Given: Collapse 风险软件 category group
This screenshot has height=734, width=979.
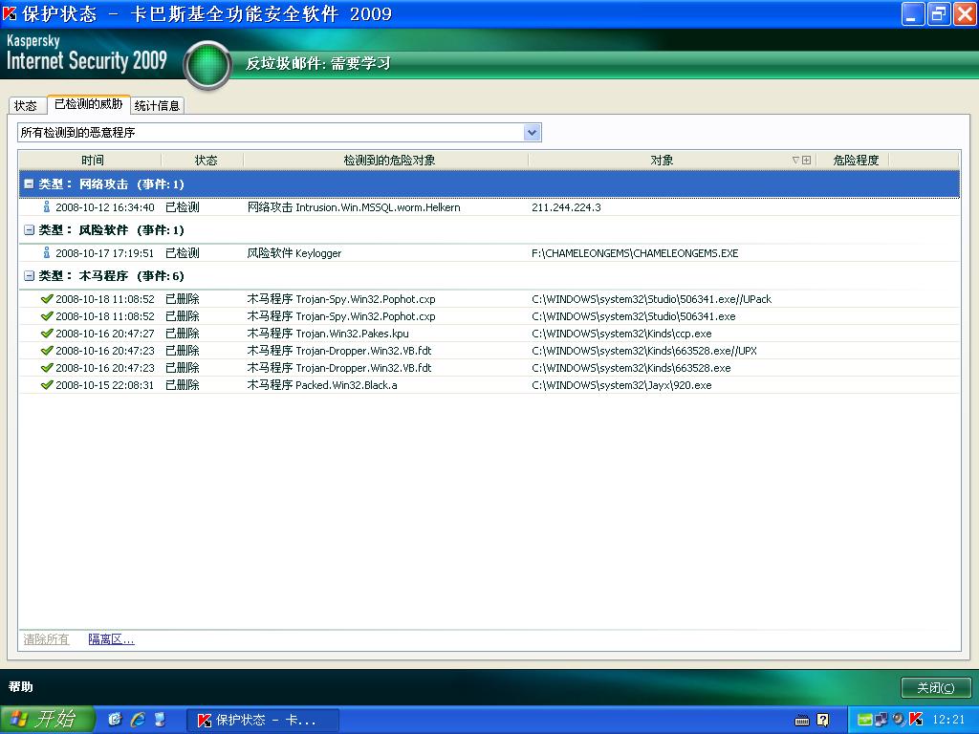Looking at the screenshot, I should [x=29, y=229].
